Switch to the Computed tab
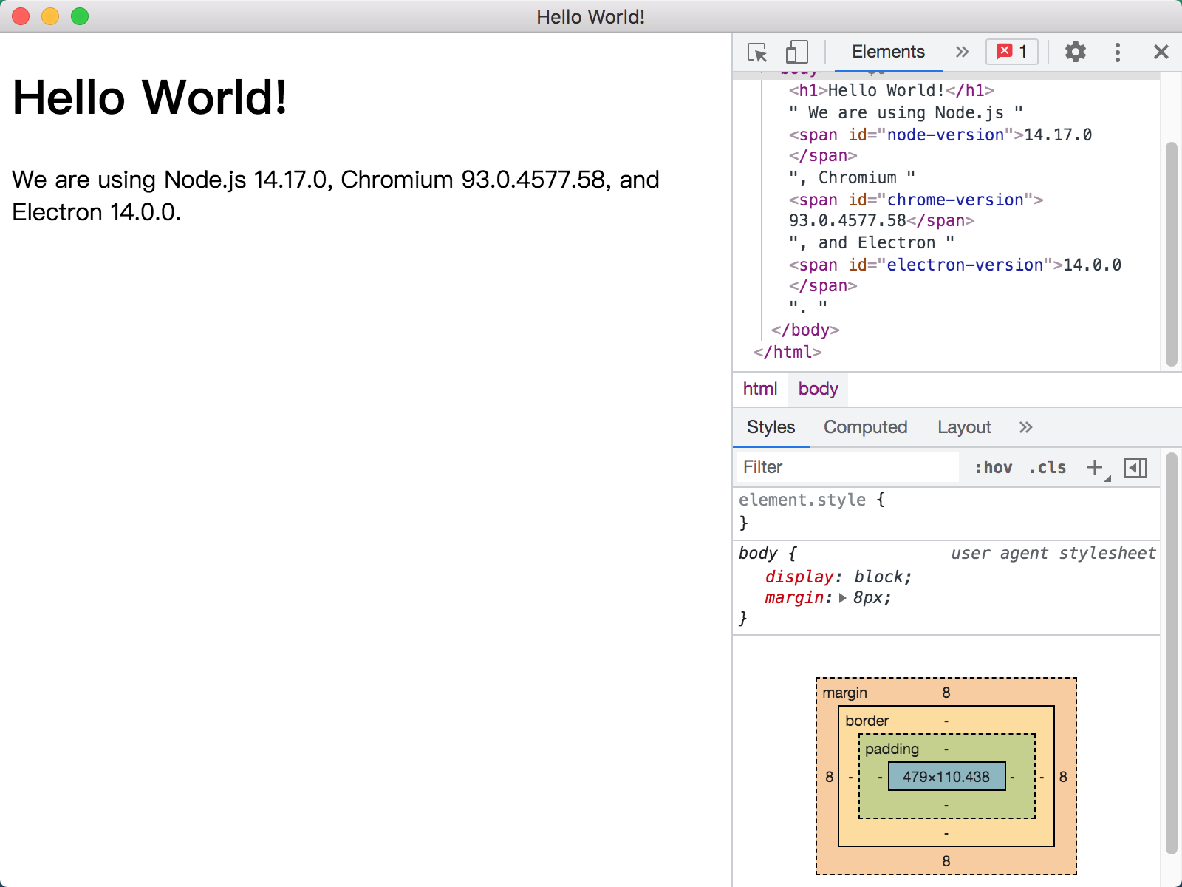Screen dimensions: 1182x887 point(865,427)
